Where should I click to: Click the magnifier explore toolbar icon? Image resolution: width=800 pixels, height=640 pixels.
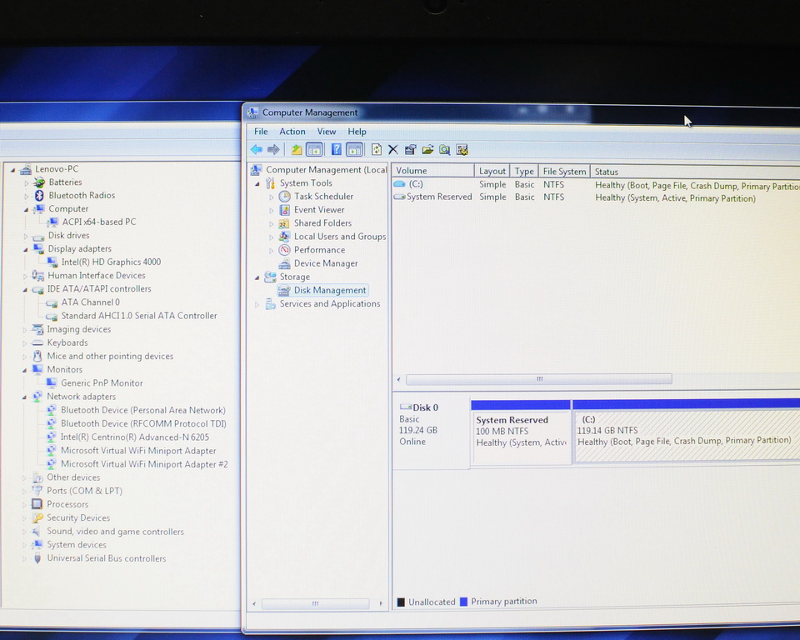click(445, 149)
